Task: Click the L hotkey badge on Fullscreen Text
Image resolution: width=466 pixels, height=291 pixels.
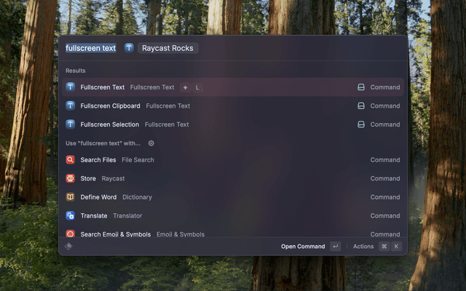Action: coord(197,87)
